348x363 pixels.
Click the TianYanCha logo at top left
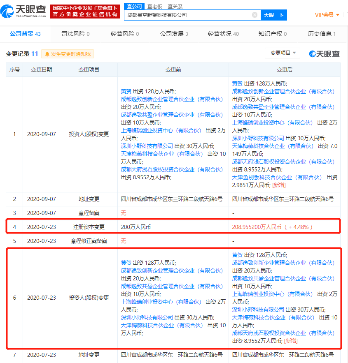23,11
